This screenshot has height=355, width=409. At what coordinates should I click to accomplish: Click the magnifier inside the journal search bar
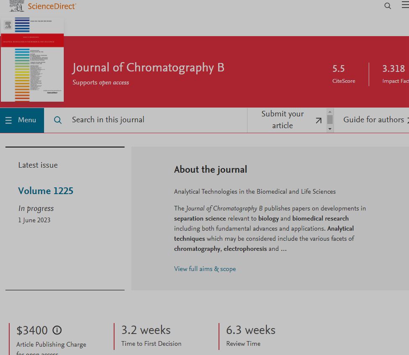[57, 120]
